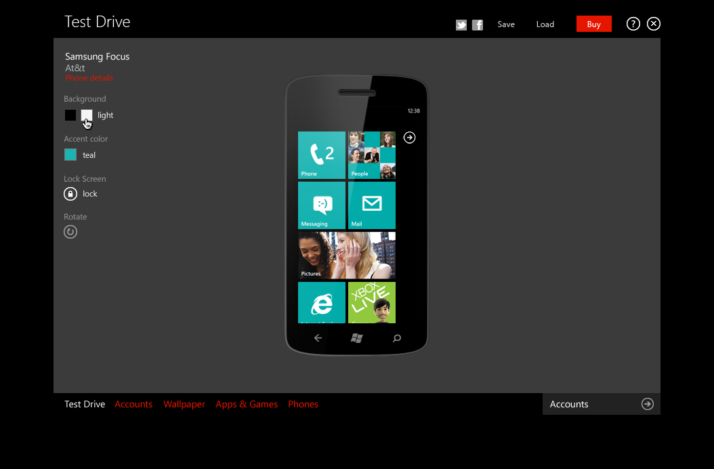This screenshot has height=469, width=714.
Task: Tap the phone's arrow to app list
Action: (409, 137)
